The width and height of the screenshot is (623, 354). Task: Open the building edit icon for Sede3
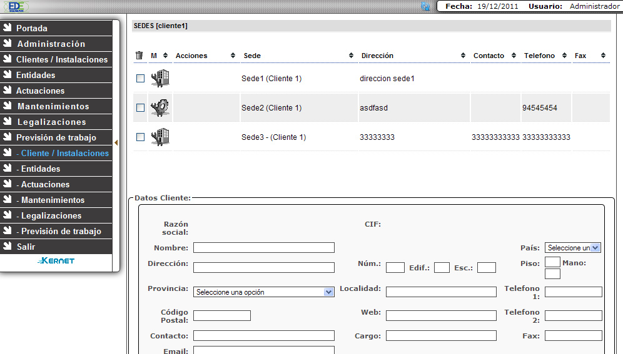pos(161,137)
